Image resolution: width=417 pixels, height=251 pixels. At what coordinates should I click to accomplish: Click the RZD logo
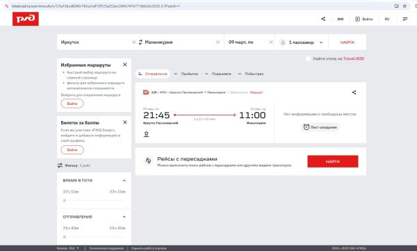pyautogui.click(x=26, y=19)
